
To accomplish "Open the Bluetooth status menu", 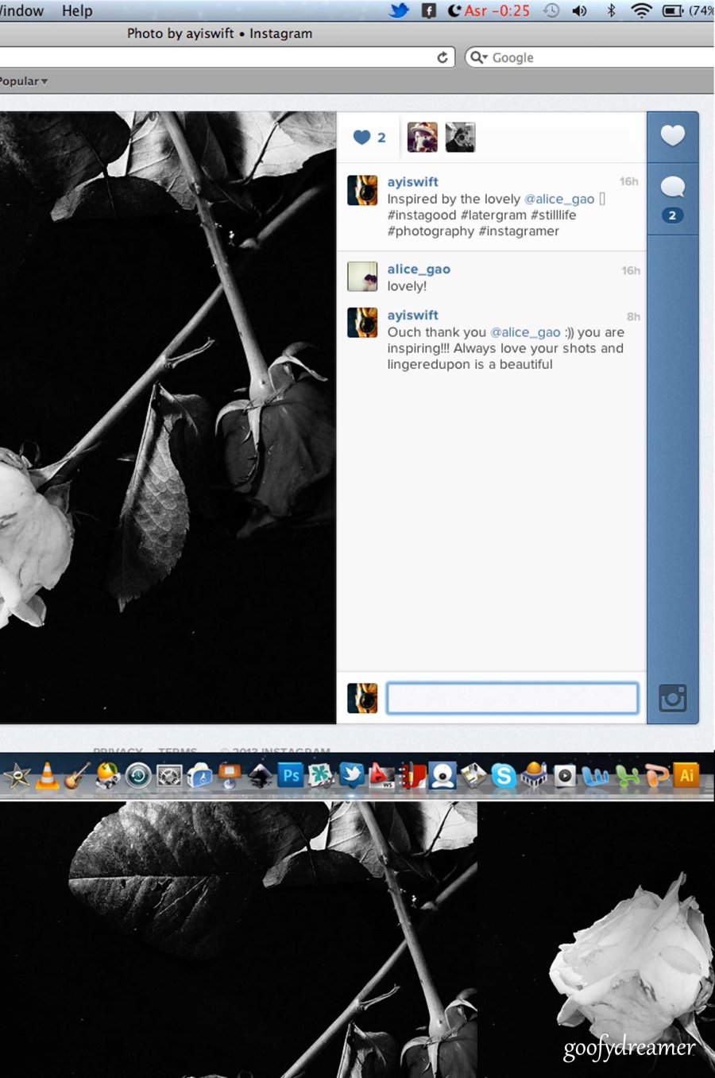I will point(611,10).
